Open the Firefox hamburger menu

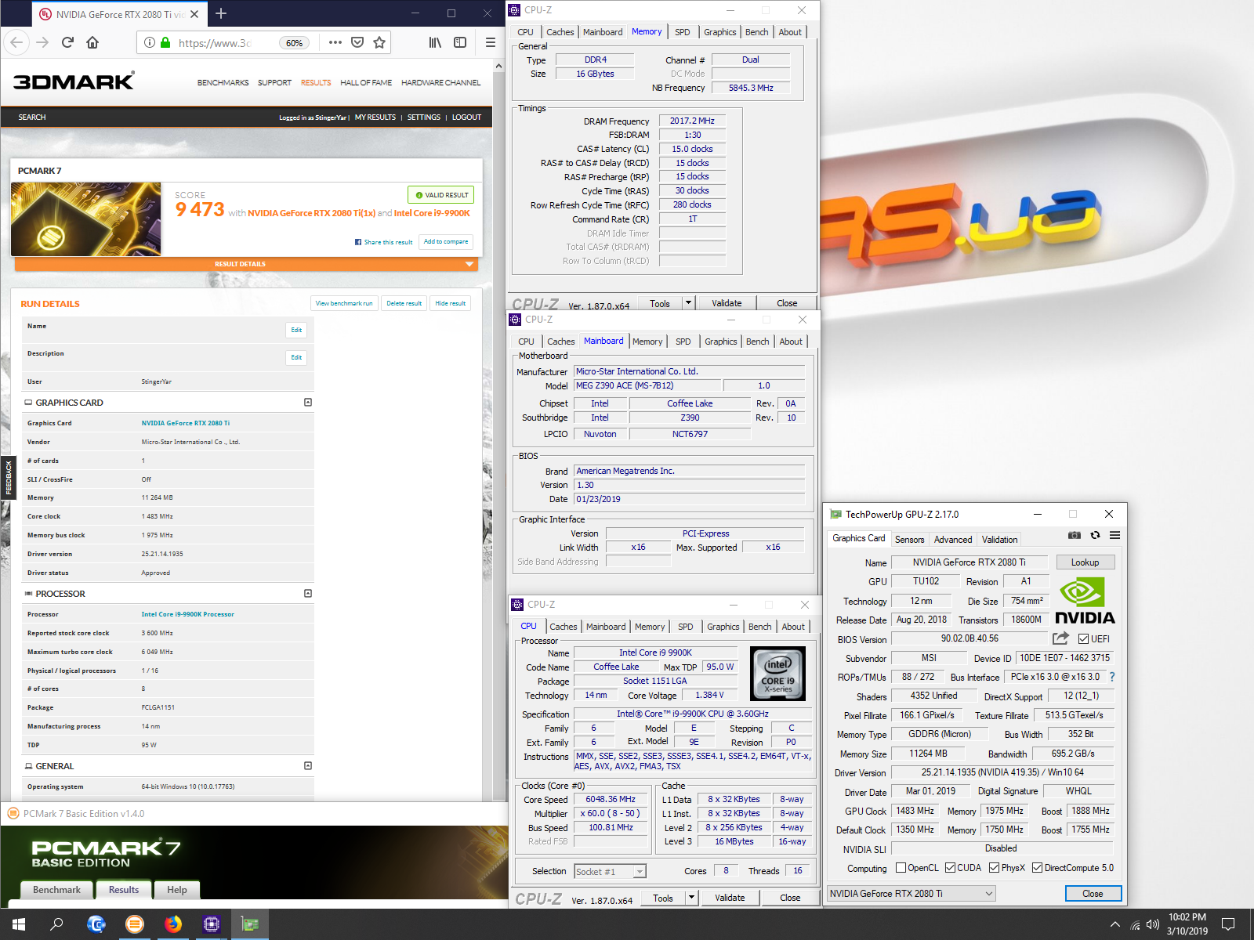[491, 42]
